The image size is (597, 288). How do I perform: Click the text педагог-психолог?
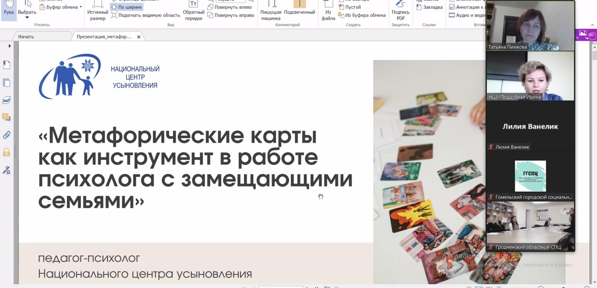tap(89, 258)
